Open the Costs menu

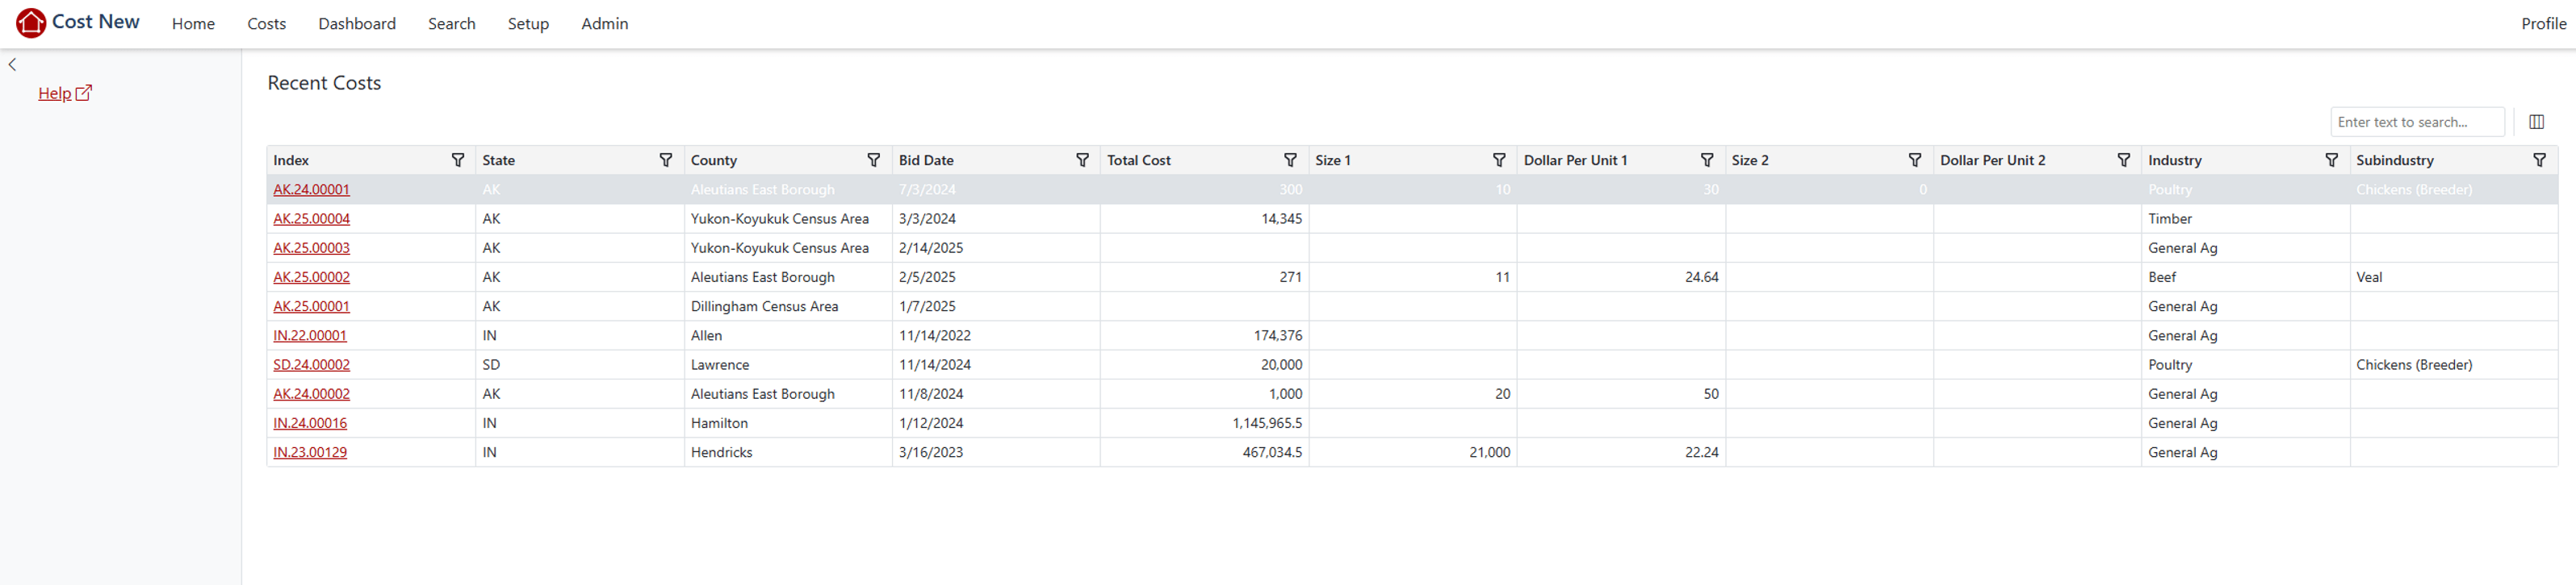[266, 24]
